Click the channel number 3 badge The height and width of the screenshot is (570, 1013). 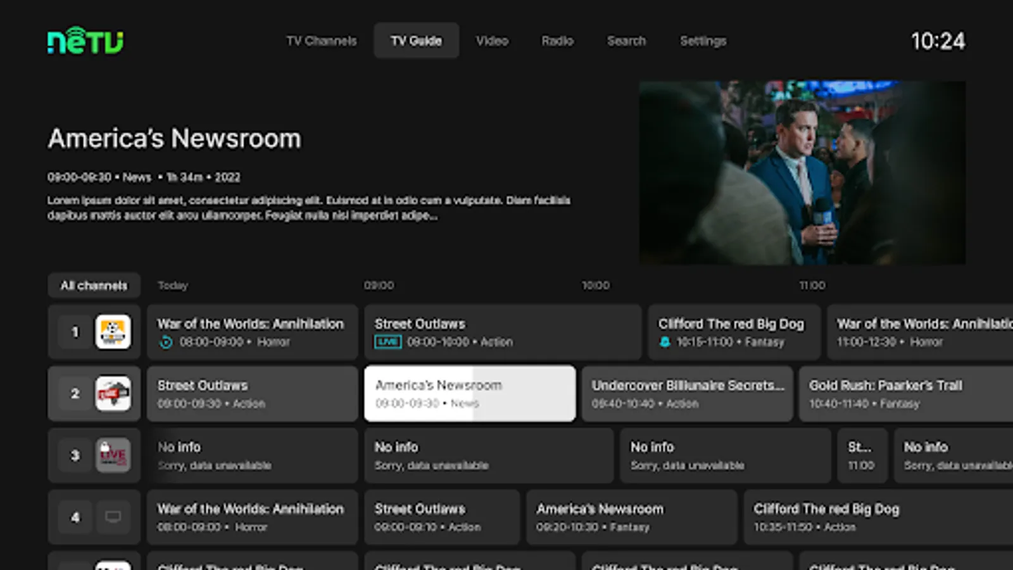(x=75, y=455)
